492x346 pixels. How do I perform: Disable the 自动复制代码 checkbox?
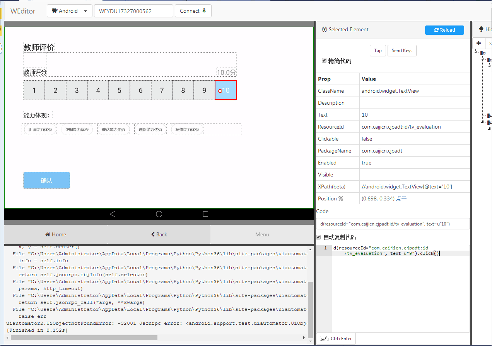click(x=318, y=237)
